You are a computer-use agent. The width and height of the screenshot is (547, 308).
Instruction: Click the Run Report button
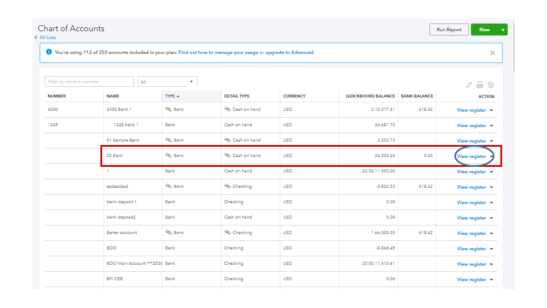(449, 30)
